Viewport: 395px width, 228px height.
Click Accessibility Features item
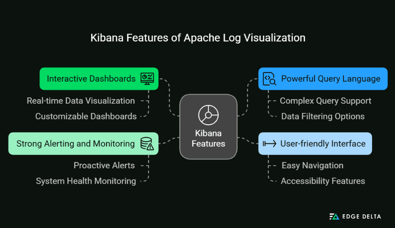(x=323, y=181)
